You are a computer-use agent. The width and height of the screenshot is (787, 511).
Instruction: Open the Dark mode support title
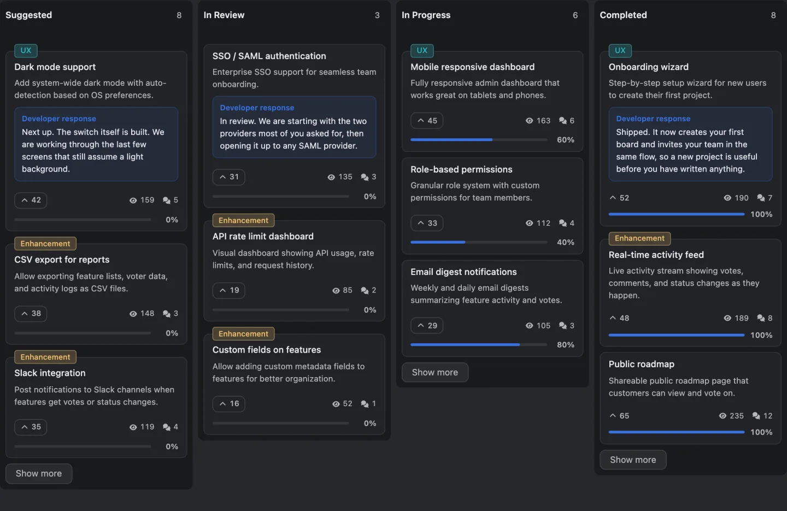[55, 67]
